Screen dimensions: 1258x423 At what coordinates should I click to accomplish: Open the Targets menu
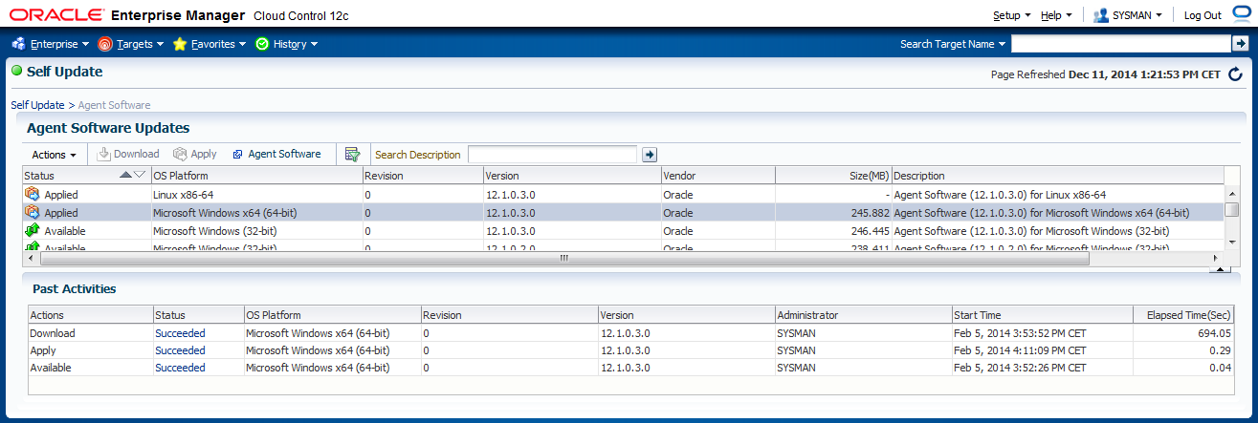pyautogui.click(x=131, y=44)
